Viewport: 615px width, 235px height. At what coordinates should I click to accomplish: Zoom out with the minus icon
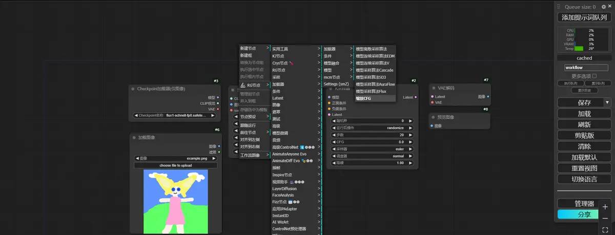pos(605,219)
